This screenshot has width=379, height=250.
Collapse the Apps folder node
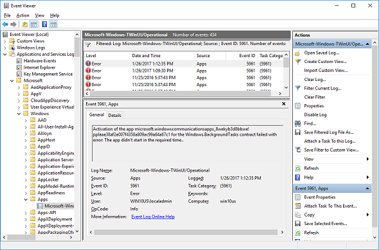pyautogui.click(x=26, y=199)
